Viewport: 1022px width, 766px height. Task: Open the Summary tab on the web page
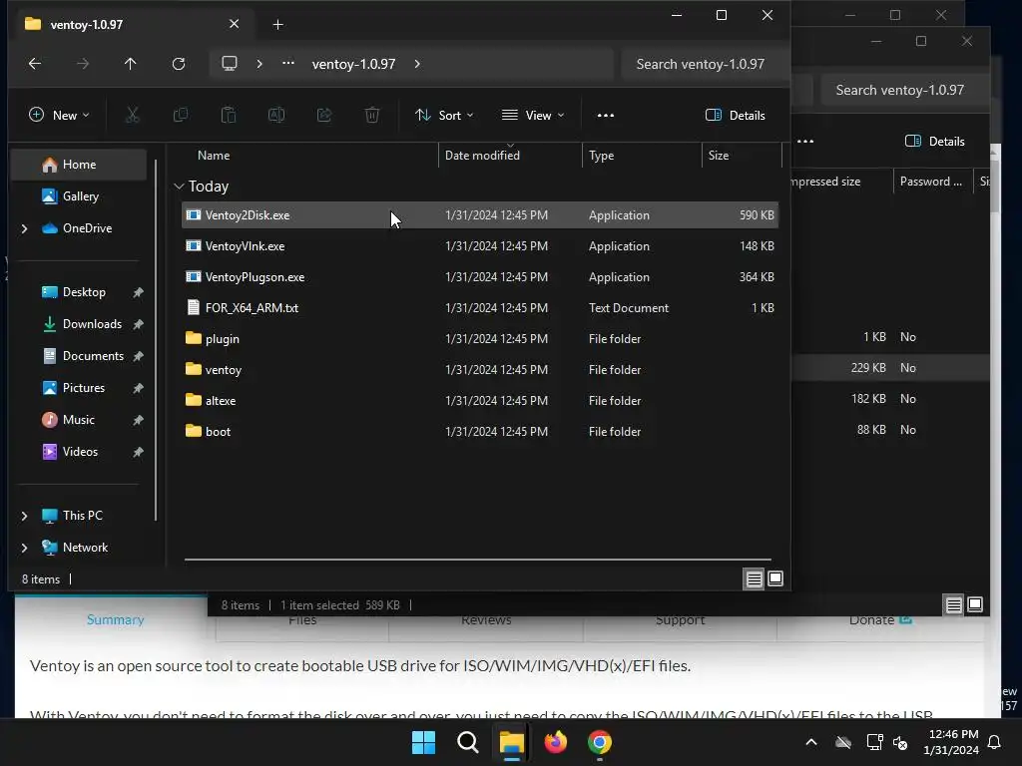tap(116, 620)
